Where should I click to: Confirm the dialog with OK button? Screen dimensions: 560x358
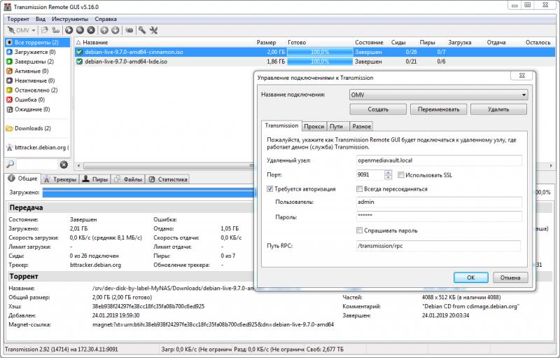point(470,277)
